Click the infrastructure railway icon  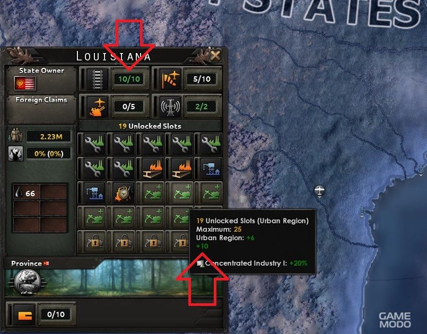[x=97, y=79]
